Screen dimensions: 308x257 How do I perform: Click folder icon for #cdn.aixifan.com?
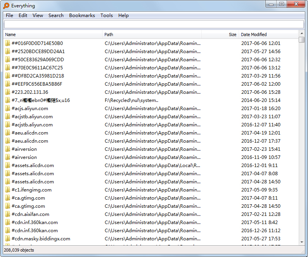tap(7, 214)
